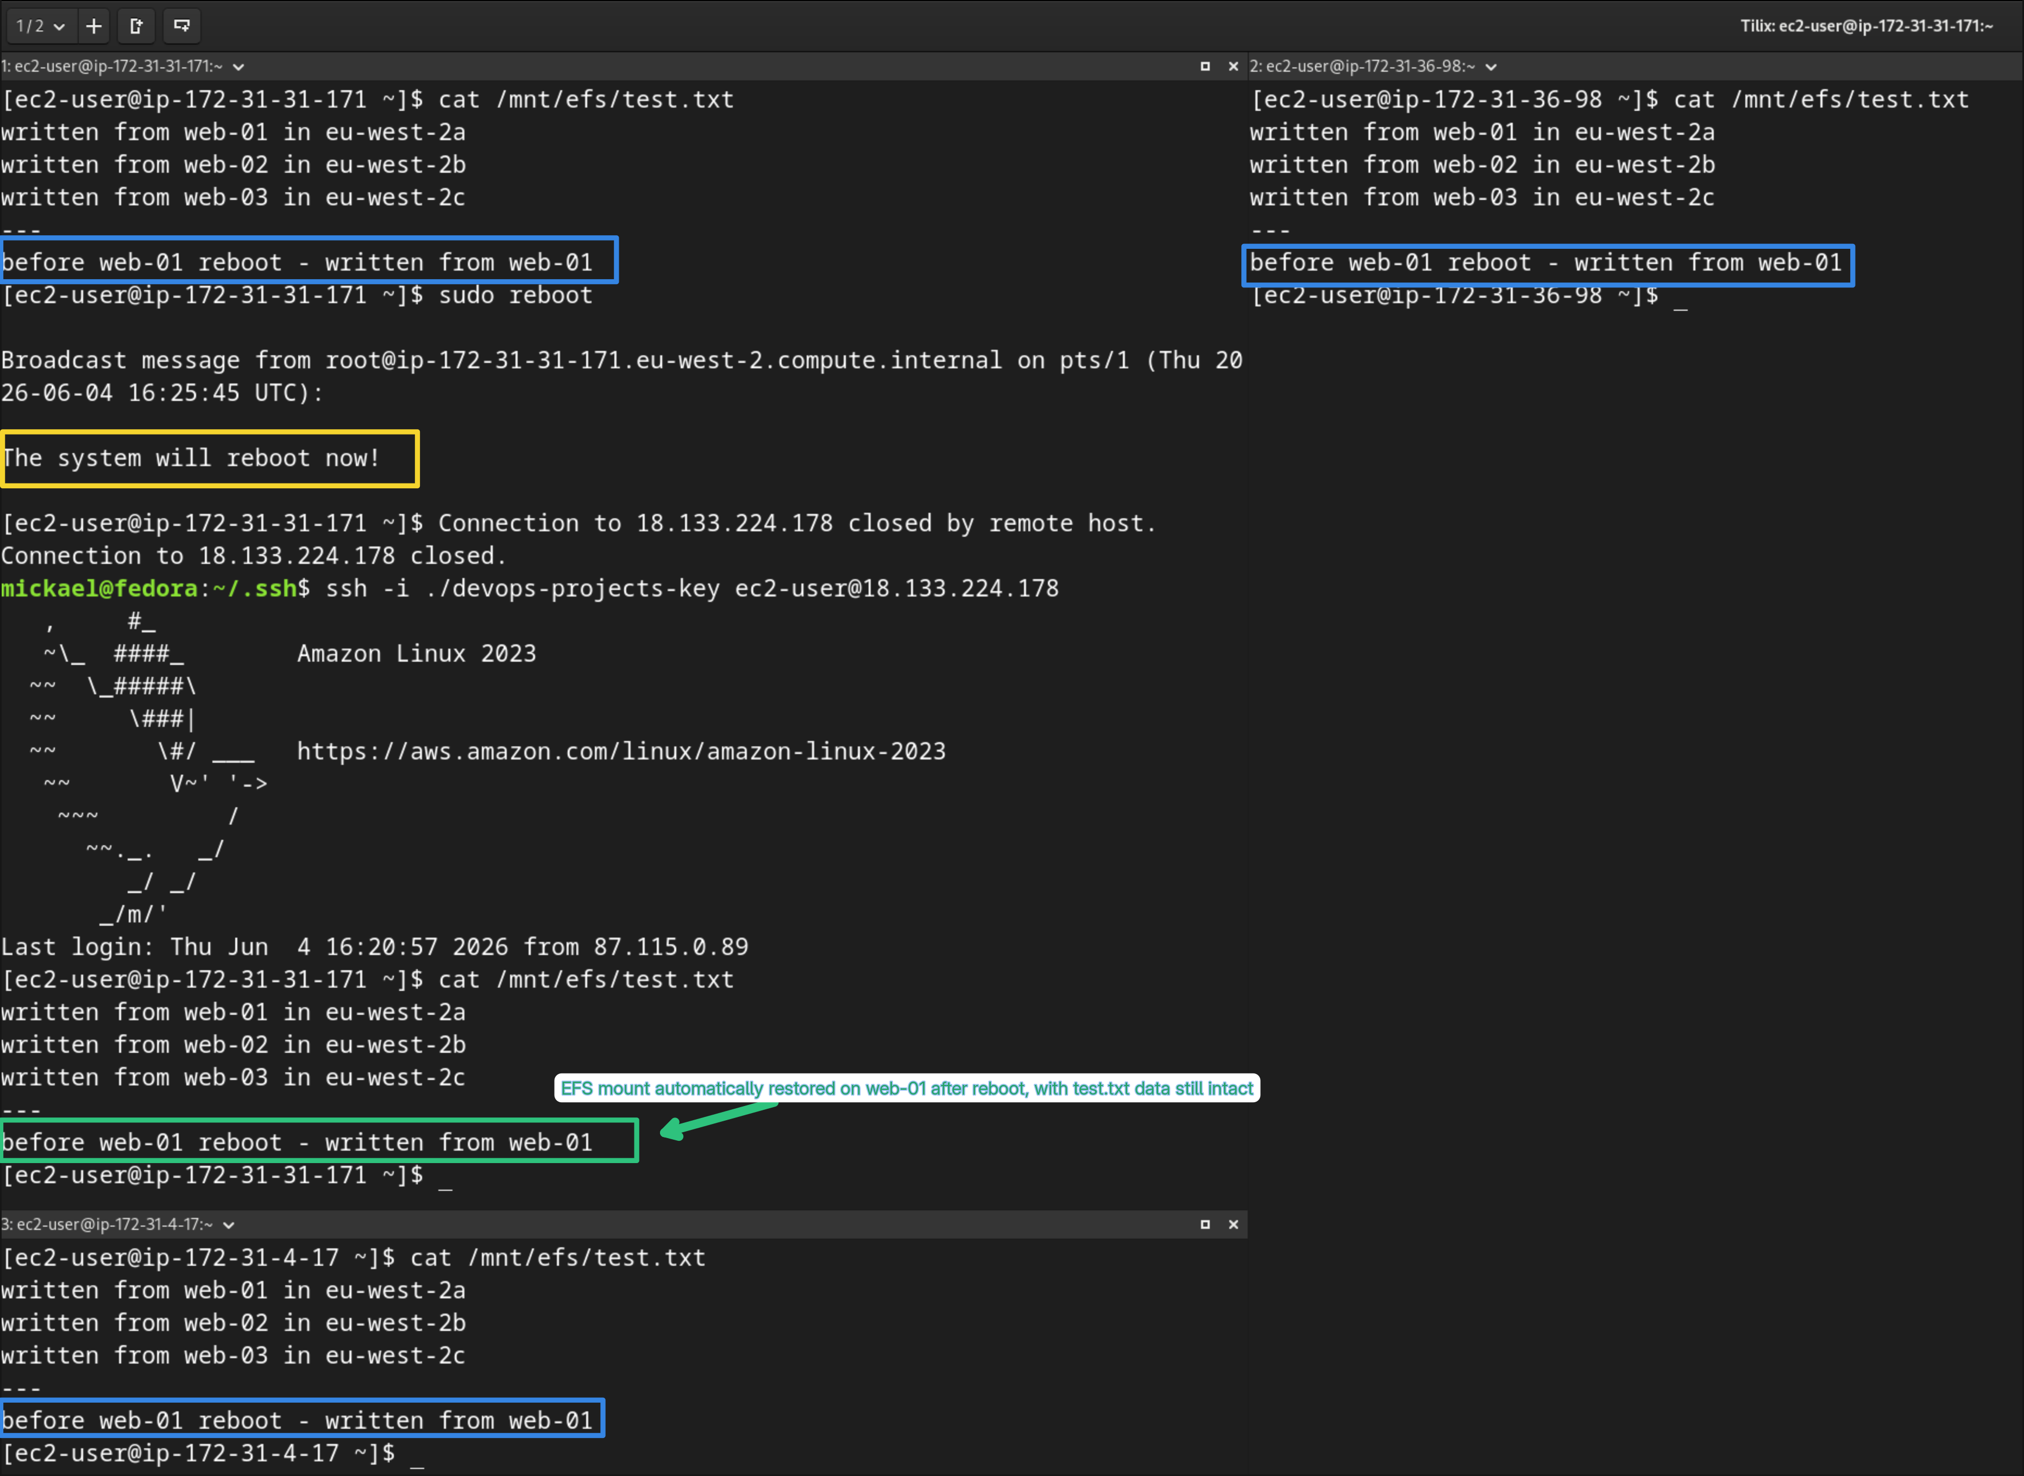Click terminal 2 cat /mnt/efs/test.txt command
This screenshot has height=1476, width=2024.
pos(1821,99)
